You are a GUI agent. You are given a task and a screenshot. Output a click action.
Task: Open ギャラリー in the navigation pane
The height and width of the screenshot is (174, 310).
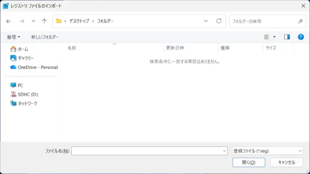tap(22, 58)
